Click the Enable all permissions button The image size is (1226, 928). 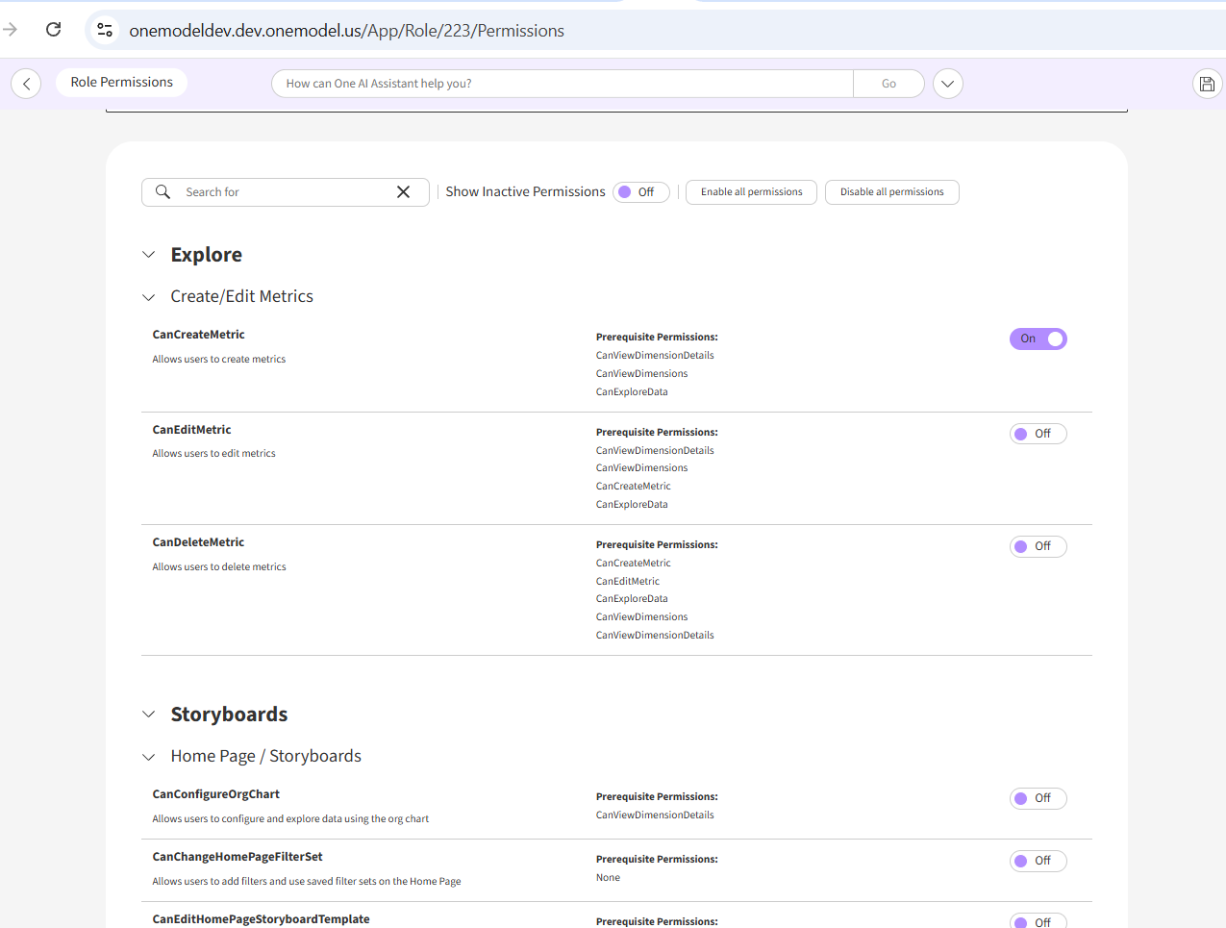tap(751, 192)
